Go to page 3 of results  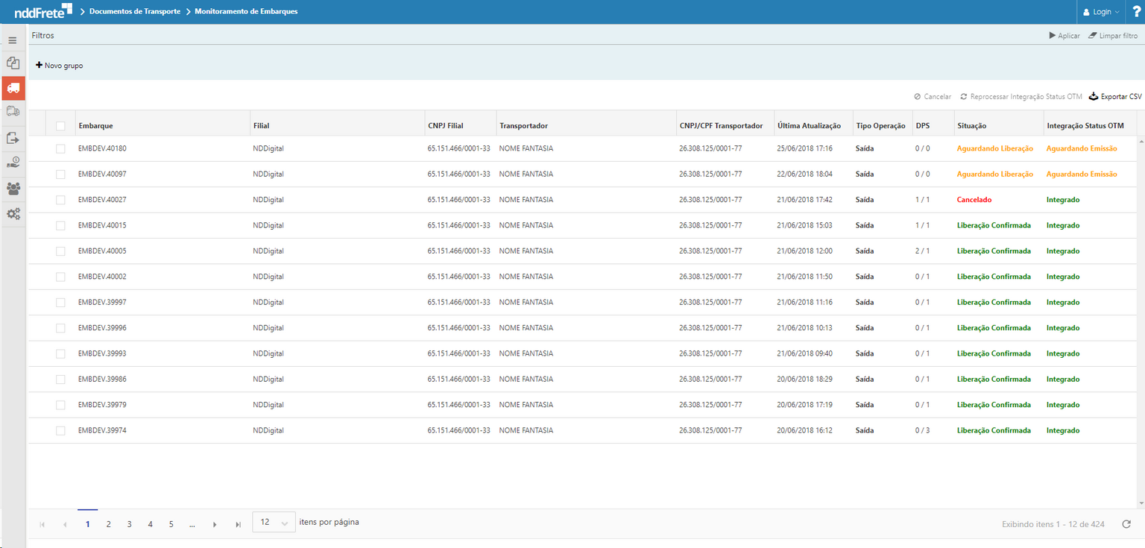[x=129, y=524]
